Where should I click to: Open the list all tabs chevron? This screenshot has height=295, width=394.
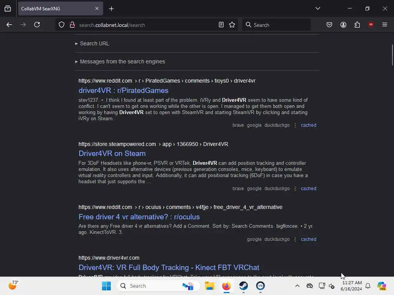(x=317, y=8)
